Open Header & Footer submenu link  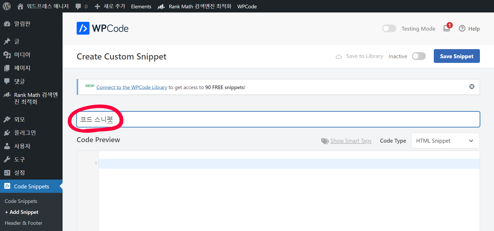tap(23, 223)
